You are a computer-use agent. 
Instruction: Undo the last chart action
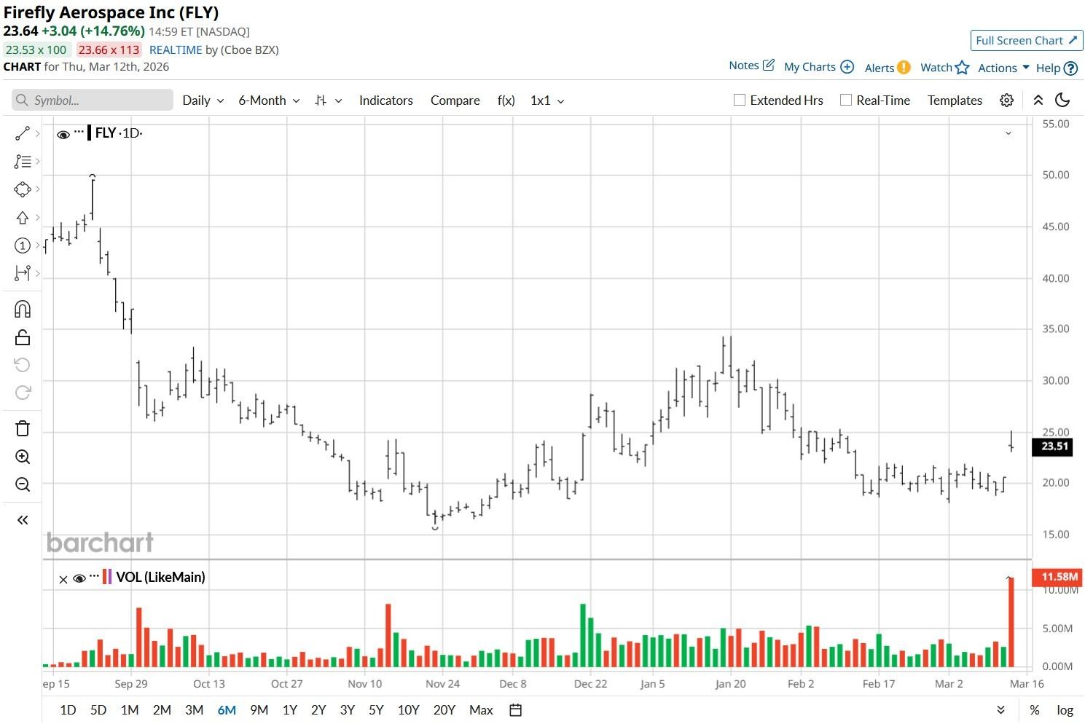click(x=23, y=365)
